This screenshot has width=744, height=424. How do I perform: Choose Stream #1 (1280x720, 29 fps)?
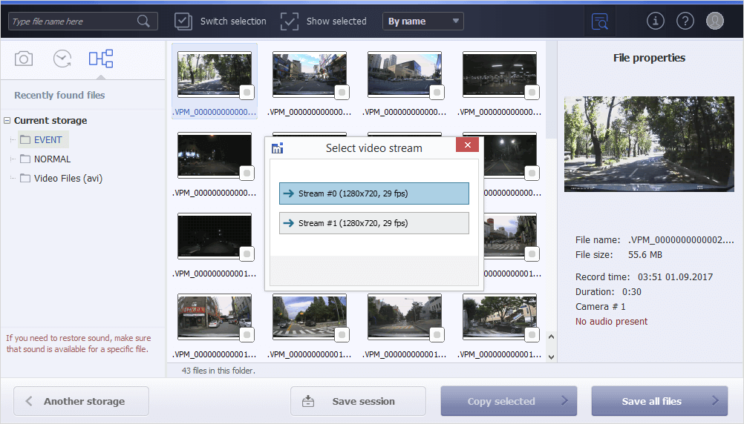pyautogui.click(x=374, y=223)
